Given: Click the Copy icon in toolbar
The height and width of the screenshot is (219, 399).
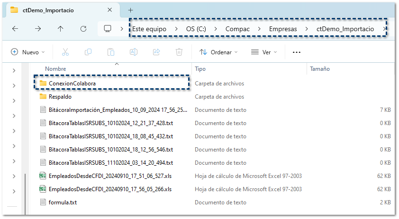Looking at the screenshot, I should [x=88, y=52].
